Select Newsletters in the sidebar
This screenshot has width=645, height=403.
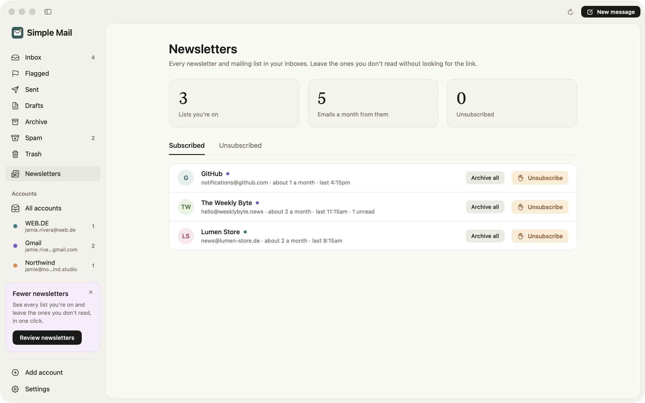coord(53,174)
